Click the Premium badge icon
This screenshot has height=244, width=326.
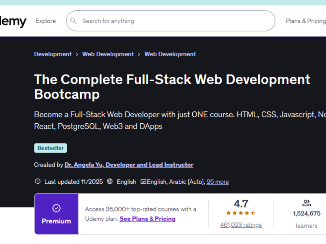pos(56,208)
